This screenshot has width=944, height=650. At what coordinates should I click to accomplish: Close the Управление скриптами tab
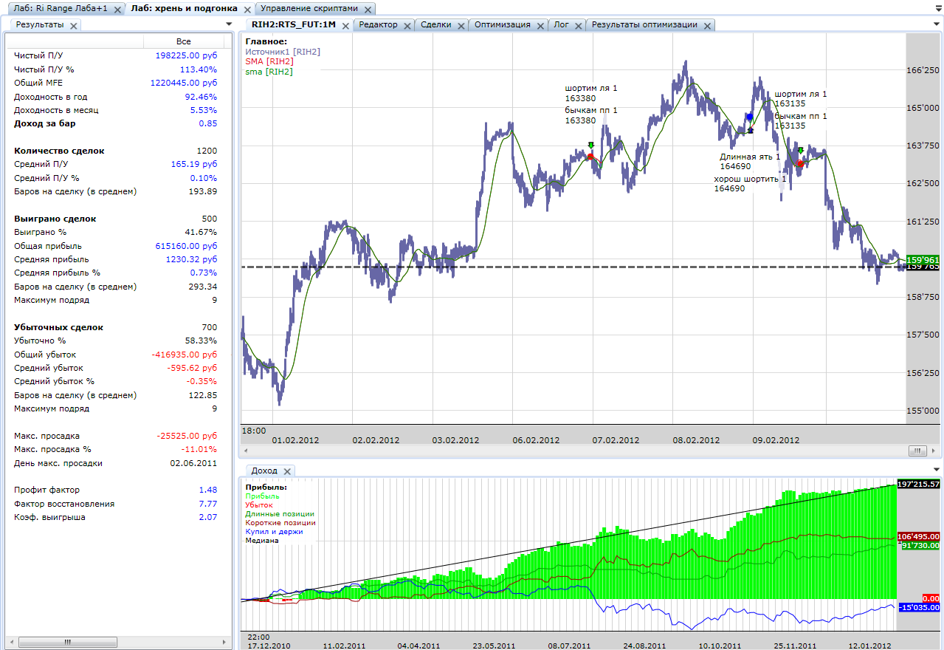point(367,10)
